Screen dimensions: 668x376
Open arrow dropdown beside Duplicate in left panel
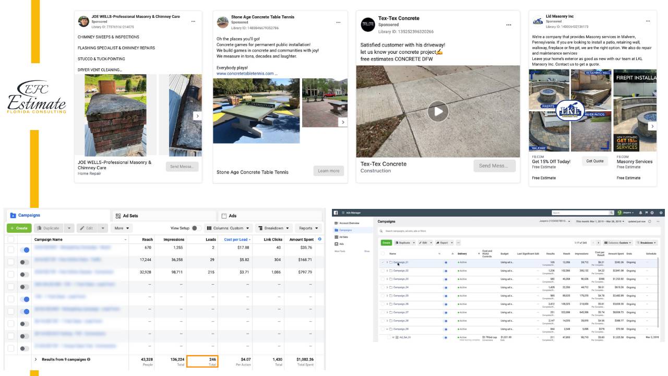click(69, 228)
